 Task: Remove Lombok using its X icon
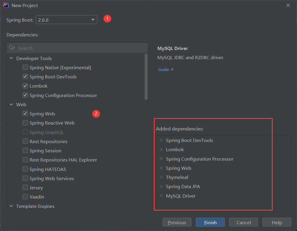pyautogui.click(x=161, y=149)
